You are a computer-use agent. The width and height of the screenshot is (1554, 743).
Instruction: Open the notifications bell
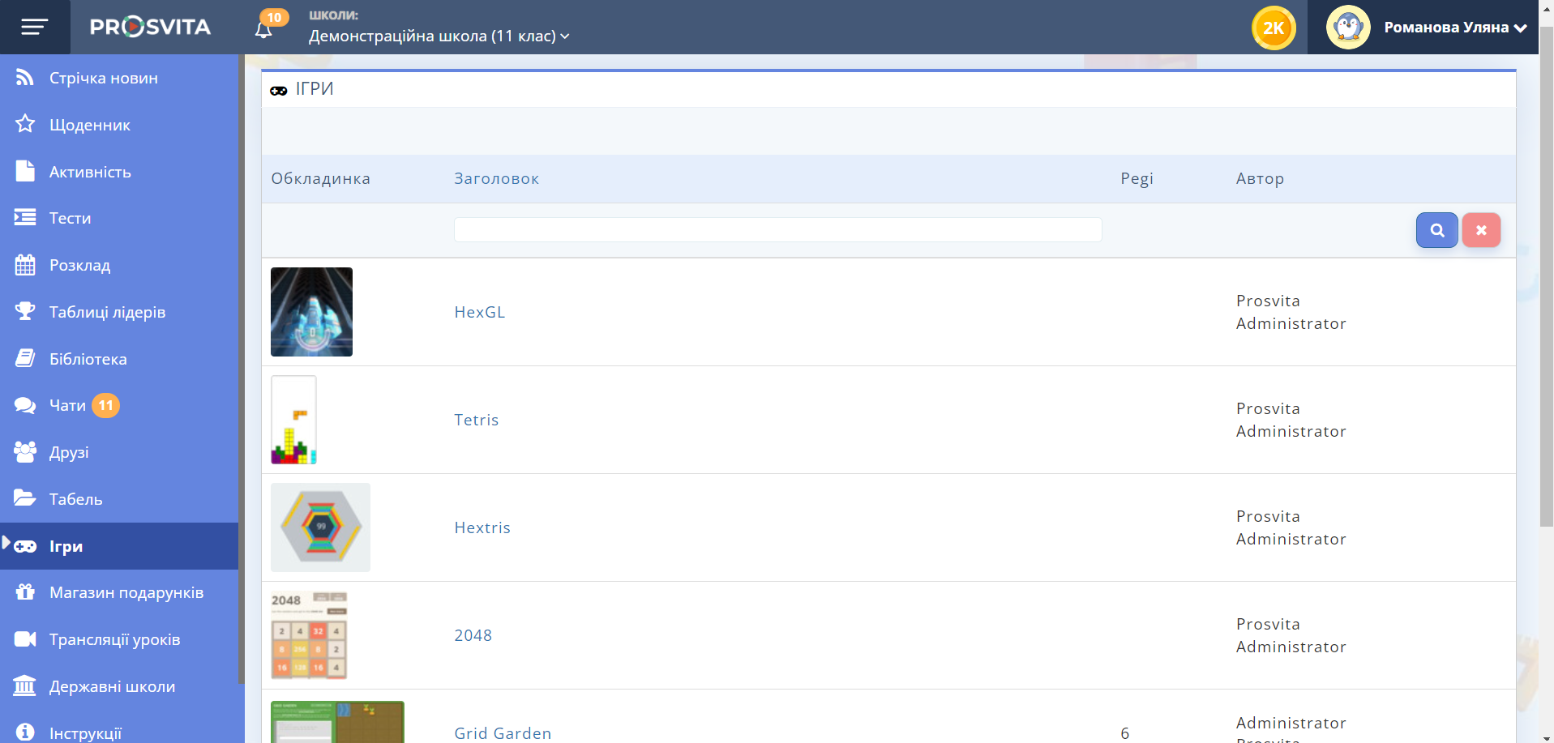(x=263, y=30)
